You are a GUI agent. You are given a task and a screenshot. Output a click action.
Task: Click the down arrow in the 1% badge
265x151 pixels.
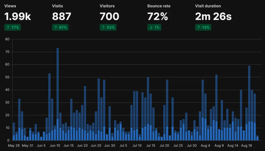click(151, 28)
